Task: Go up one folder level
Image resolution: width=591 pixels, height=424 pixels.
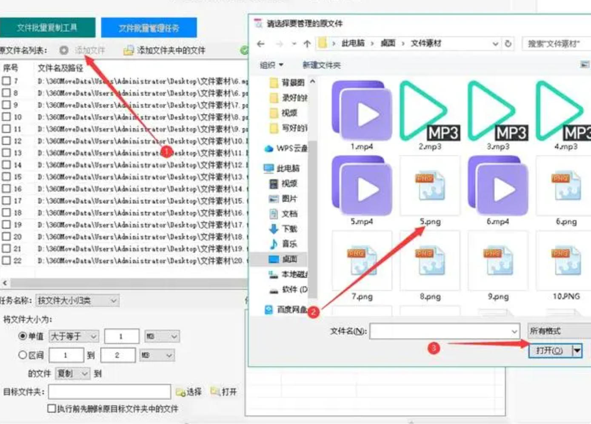Action: [307, 43]
